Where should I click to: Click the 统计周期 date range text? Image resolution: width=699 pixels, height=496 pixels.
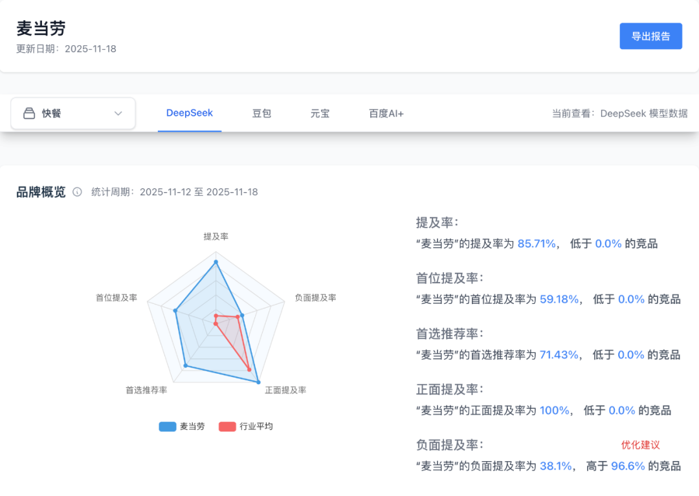(174, 192)
